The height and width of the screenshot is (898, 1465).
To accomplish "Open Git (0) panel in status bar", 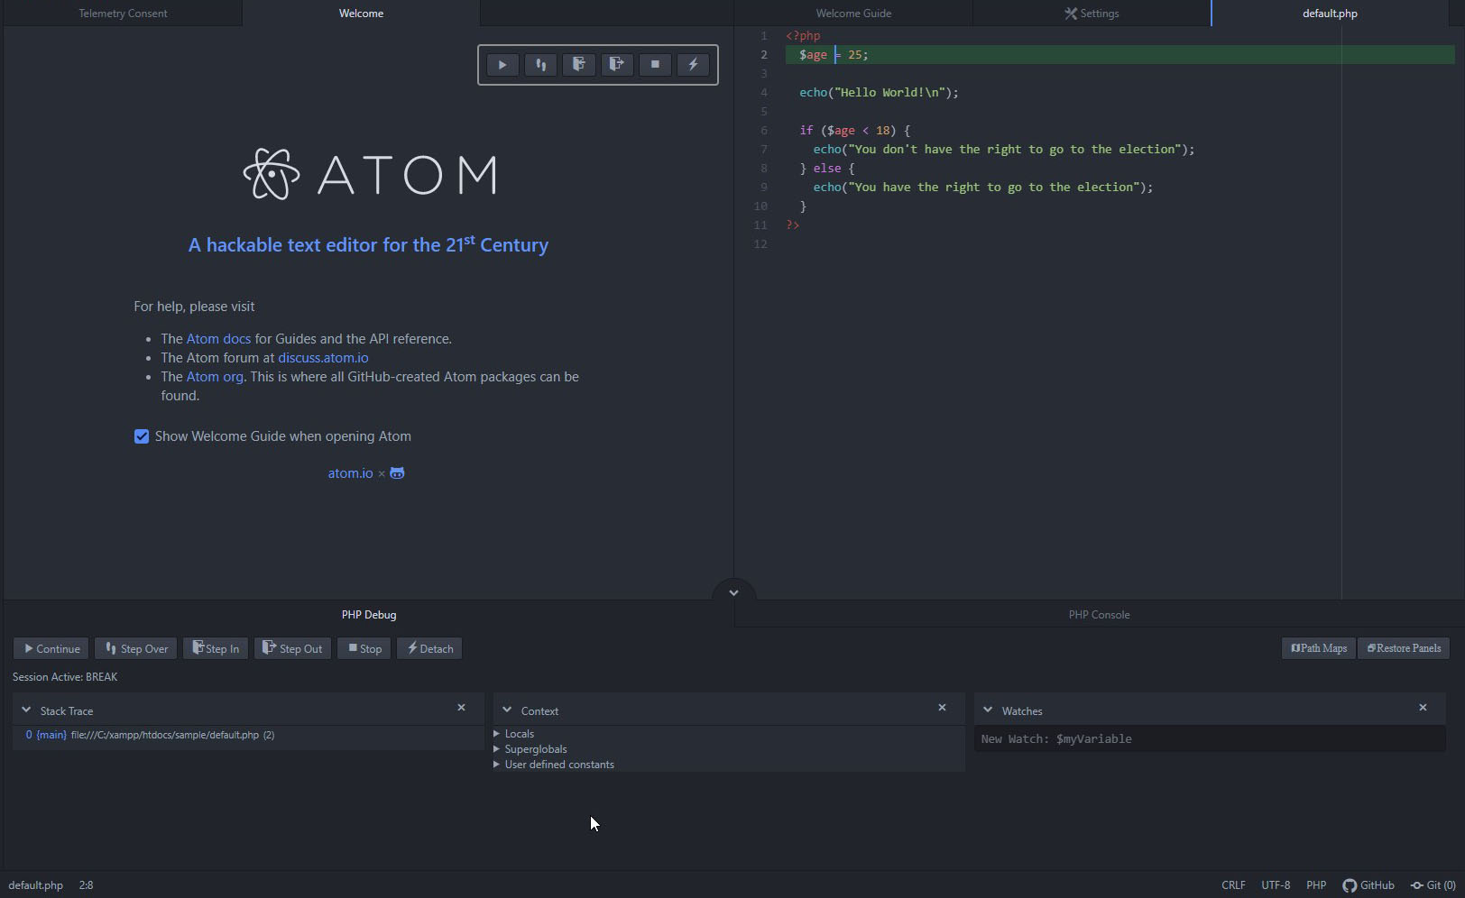I will click(1433, 885).
